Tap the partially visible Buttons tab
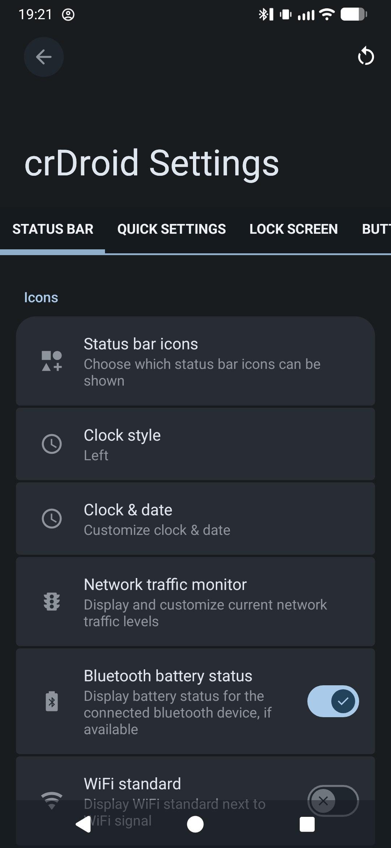 tap(377, 229)
